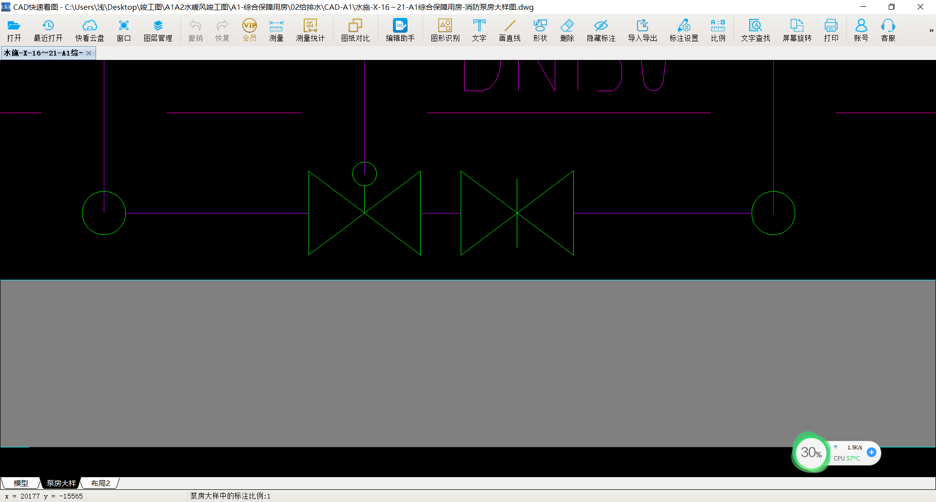Click the butterfly valve symbol with vertical bar
The image size is (936, 502).
[517, 213]
